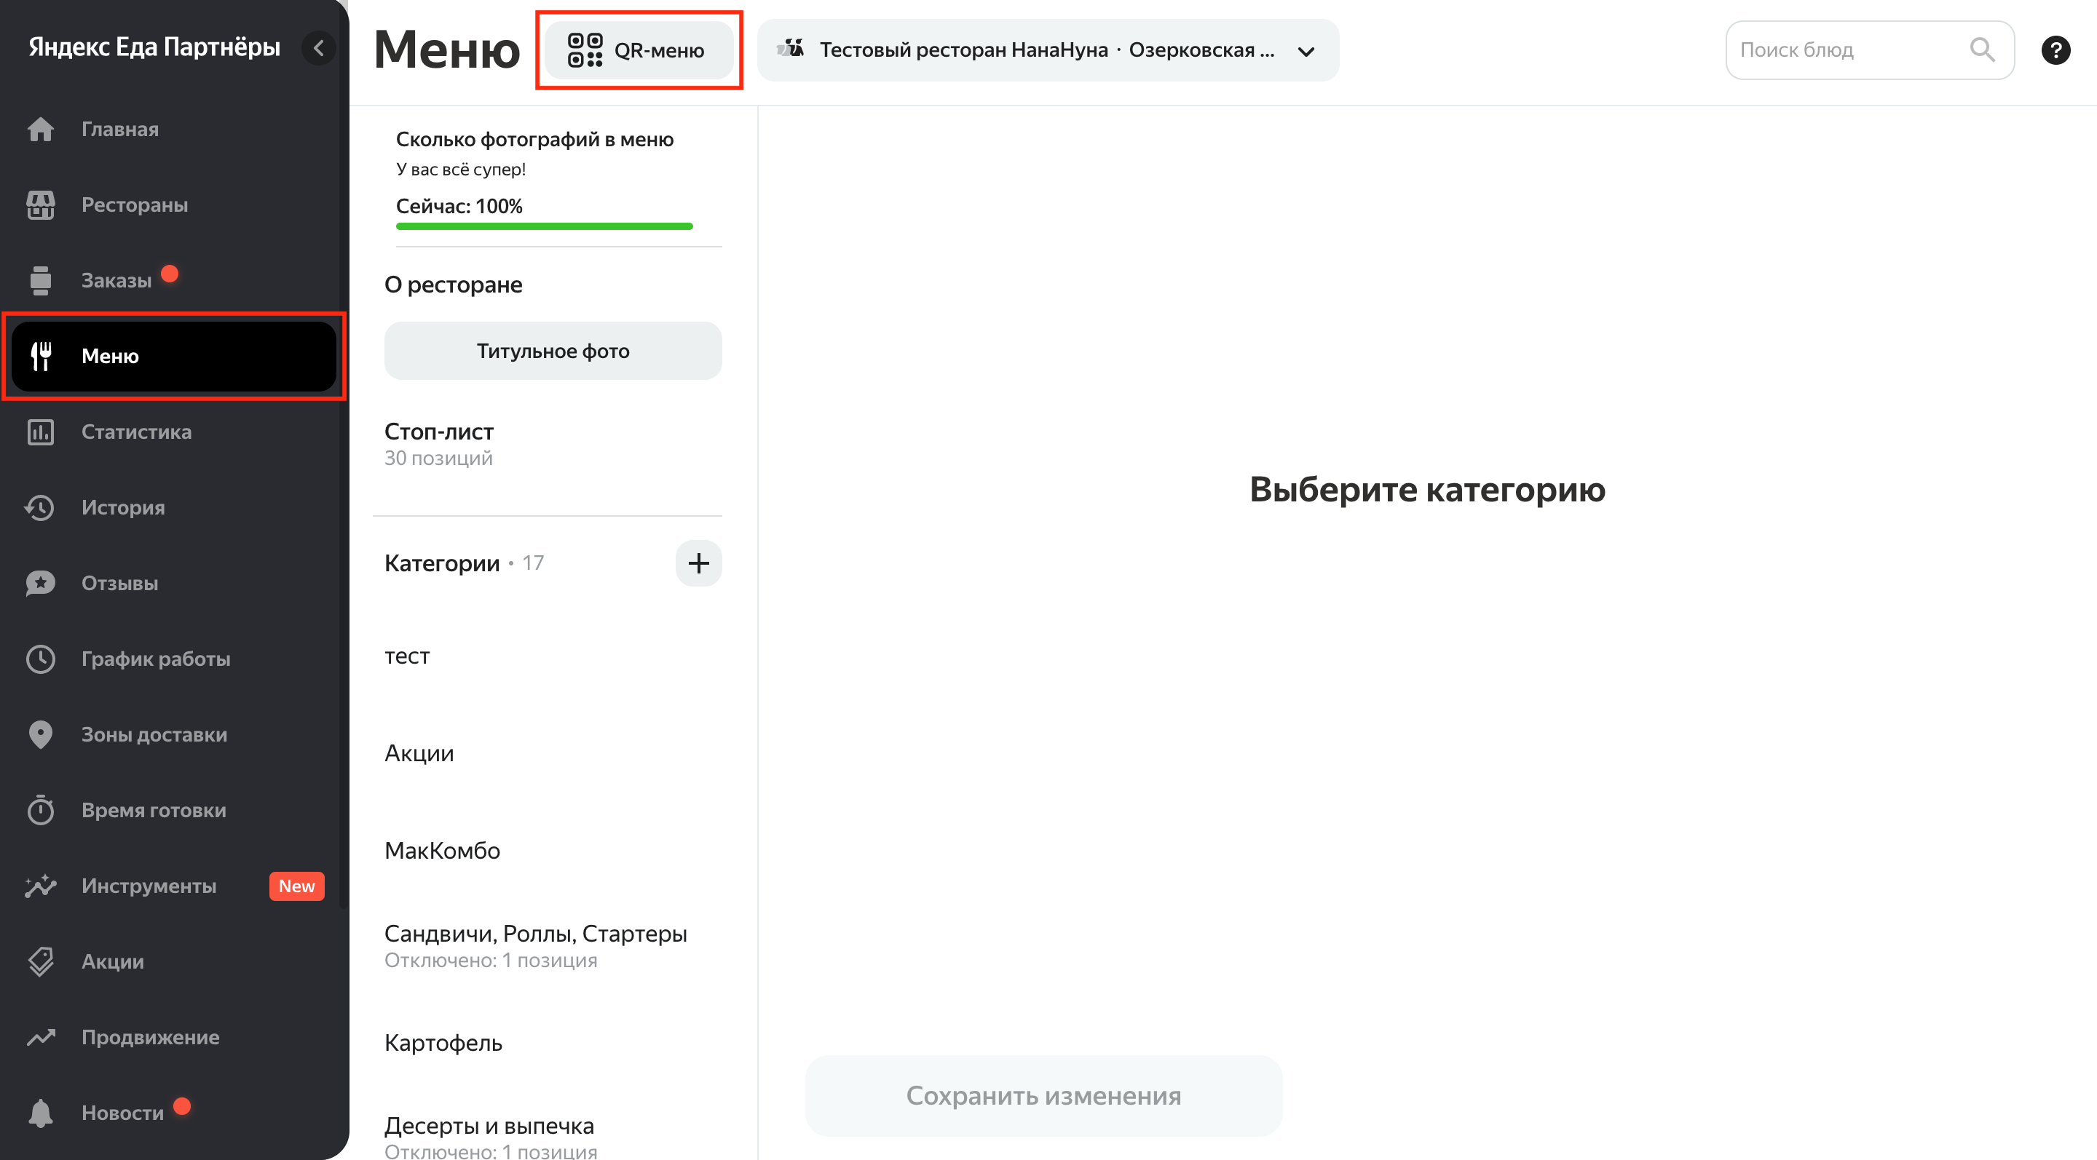Click the bell icon beside Новости

40,1113
